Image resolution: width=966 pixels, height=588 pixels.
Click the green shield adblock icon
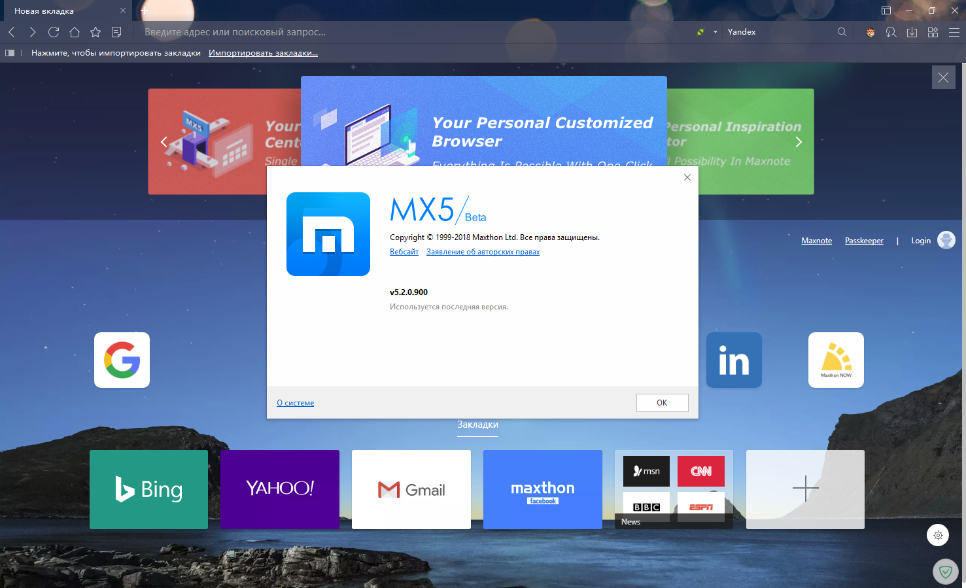pos(945,572)
